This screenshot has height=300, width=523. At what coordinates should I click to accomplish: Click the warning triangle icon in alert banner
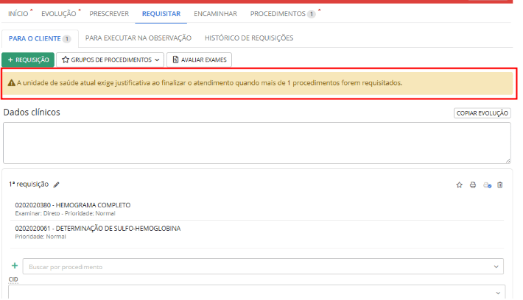[10, 83]
